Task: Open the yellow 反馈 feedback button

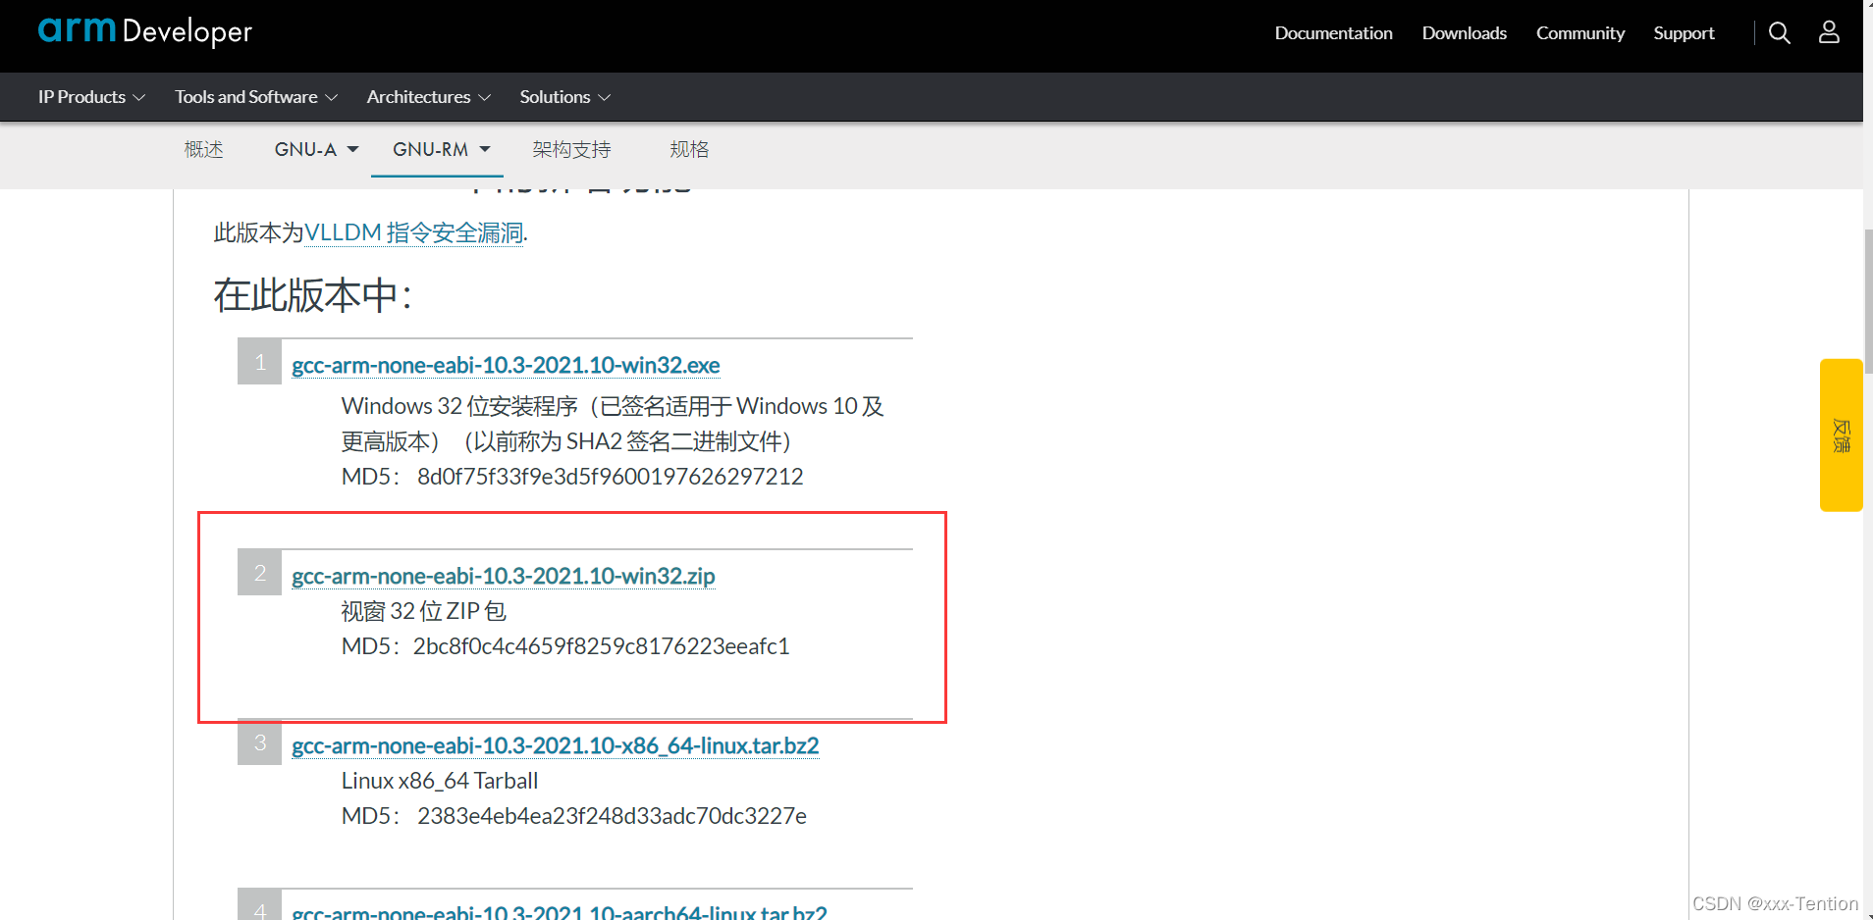Action: tap(1841, 434)
